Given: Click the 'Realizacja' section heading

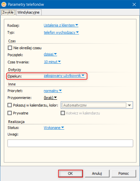Looking at the screenshot, I should click(16, 122).
